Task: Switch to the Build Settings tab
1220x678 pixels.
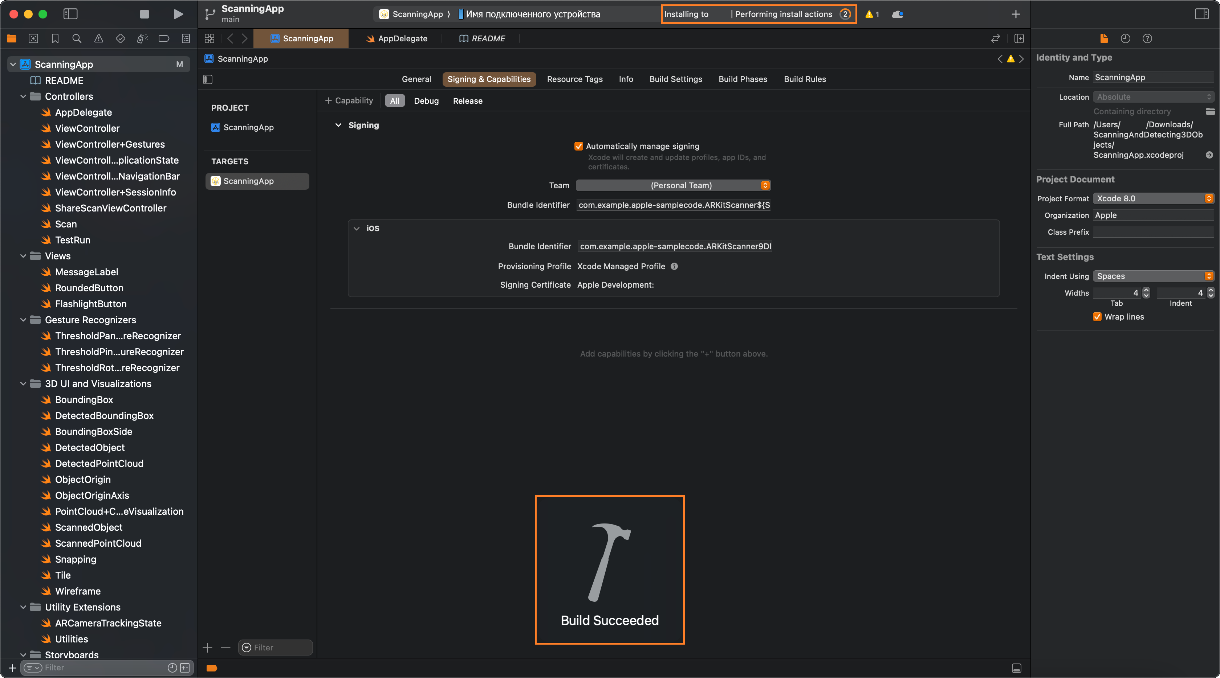Action: point(675,79)
